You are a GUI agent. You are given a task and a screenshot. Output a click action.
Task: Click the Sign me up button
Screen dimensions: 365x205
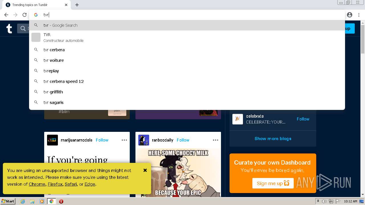[273, 183]
